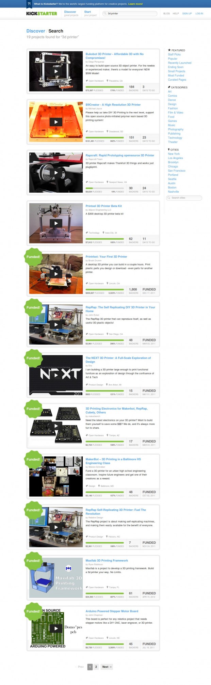The image size is (211, 685).
Task: Play the Printxel 3D Printer video
Action: (56, 223)
